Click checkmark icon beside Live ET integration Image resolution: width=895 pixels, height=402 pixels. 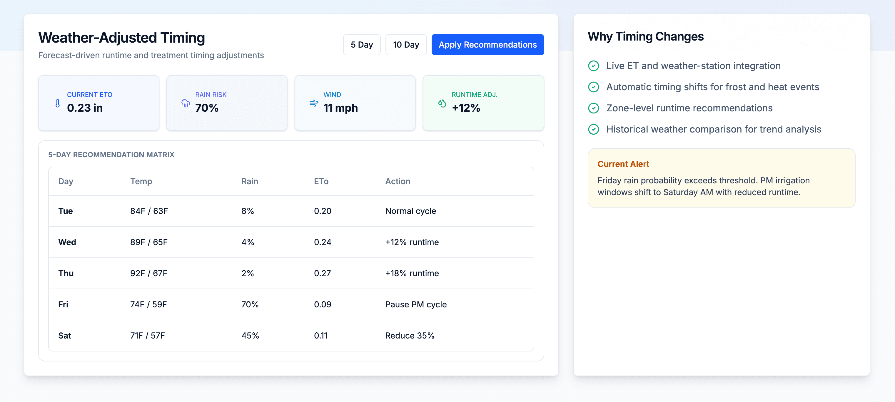[x=593, y=66]
